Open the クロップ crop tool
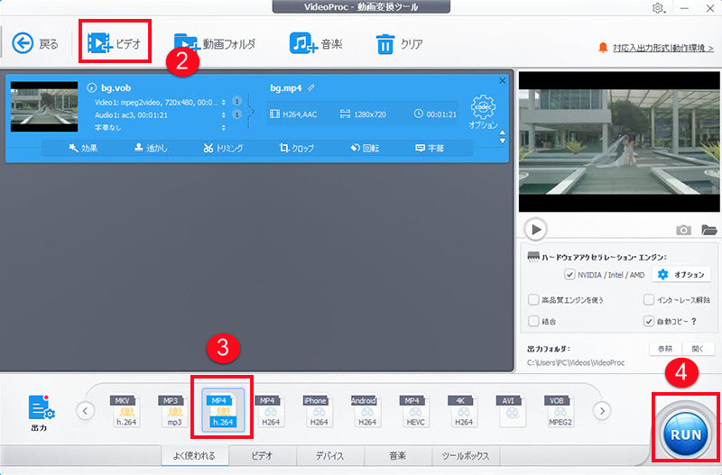 (x=299, y=148)
